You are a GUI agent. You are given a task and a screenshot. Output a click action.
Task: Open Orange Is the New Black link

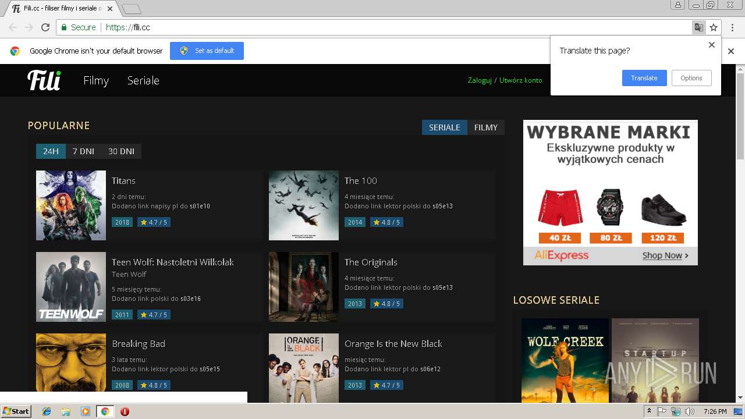pos(393,344)
